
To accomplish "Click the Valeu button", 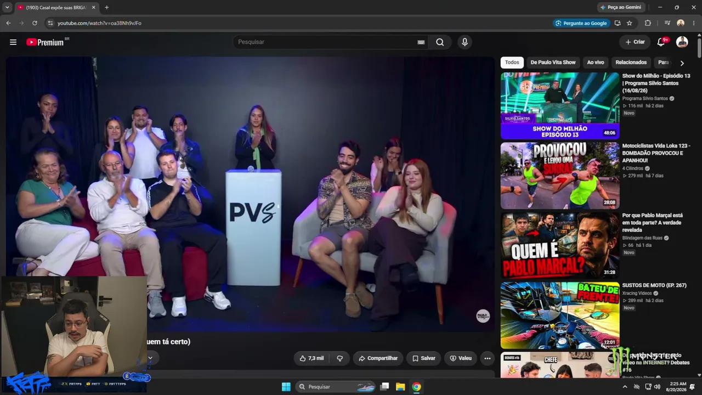I will coord(461,358).
